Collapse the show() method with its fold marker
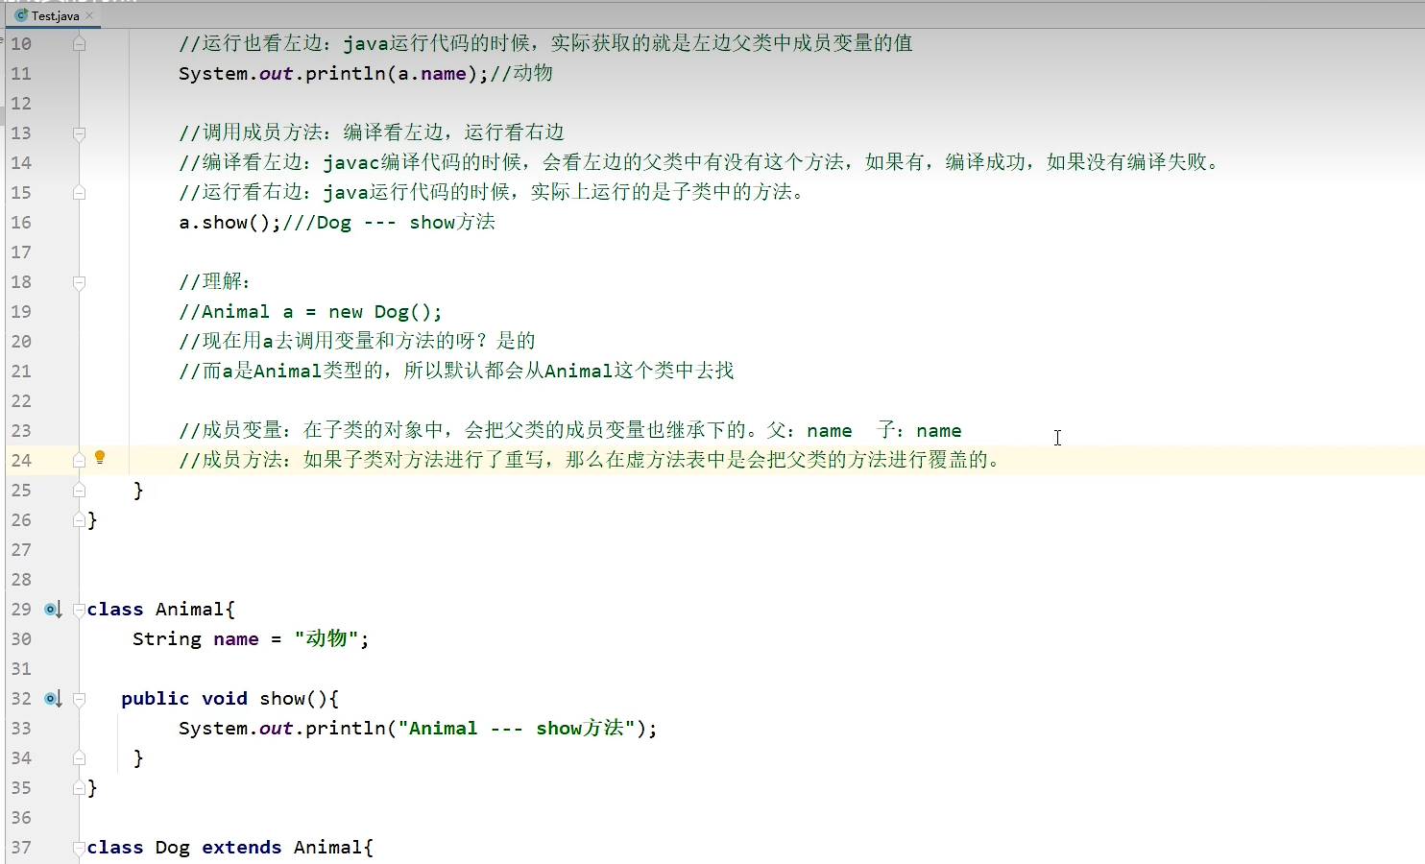 click(x=79, y=698)
